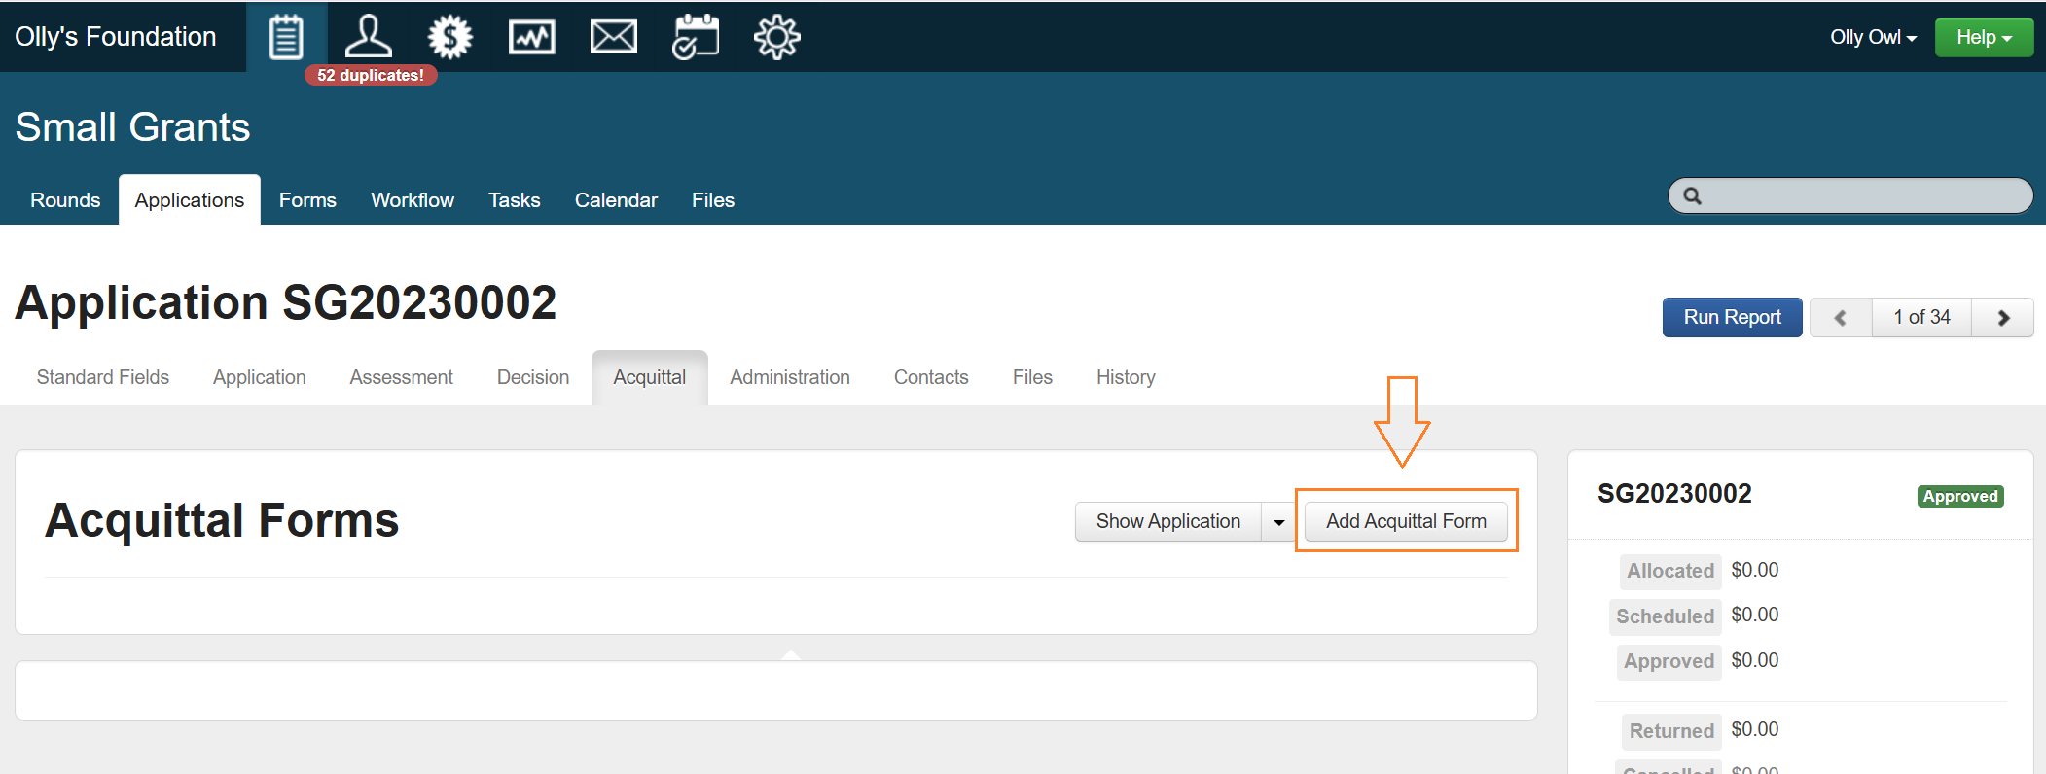Go to next application arrow
This screenshot has width=2046, height=774.
click(2002, 318)
